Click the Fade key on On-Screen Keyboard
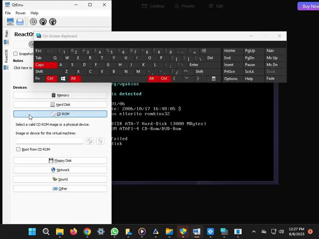The height and width of the screenshot is (239, 319). click(x=275, y=78)
